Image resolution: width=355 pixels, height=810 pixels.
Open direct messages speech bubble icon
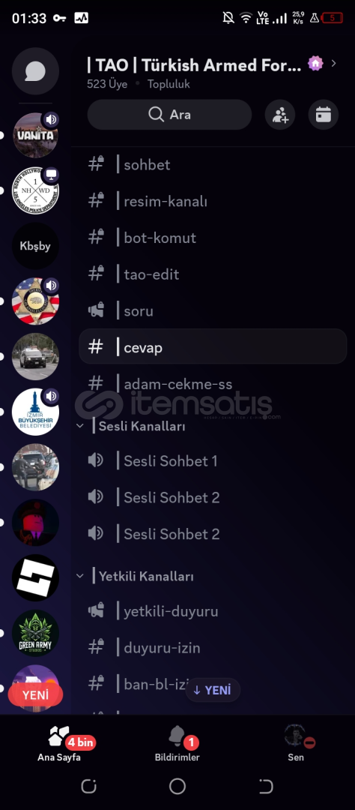pyautogui.click(x=35, y=70)
